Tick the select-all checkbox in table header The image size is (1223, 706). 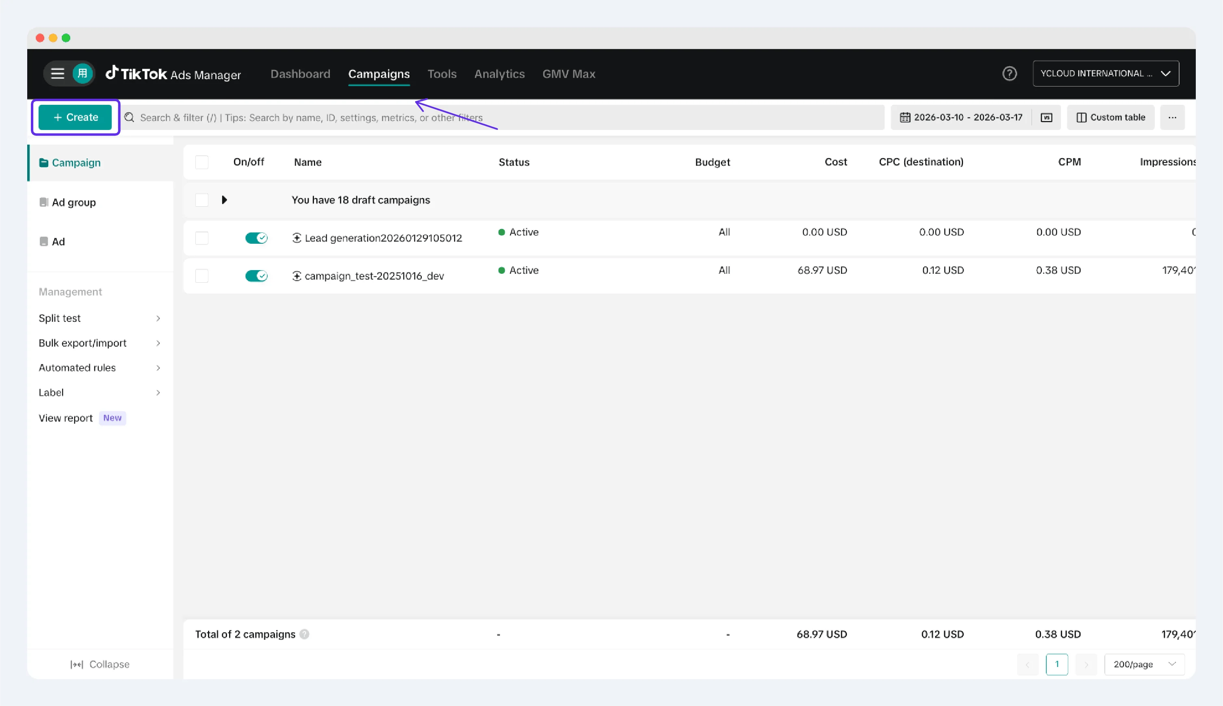tap(201, 162)
